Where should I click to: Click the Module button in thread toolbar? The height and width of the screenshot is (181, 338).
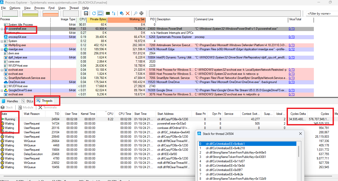pyautogui.click(x=26, y=107)
